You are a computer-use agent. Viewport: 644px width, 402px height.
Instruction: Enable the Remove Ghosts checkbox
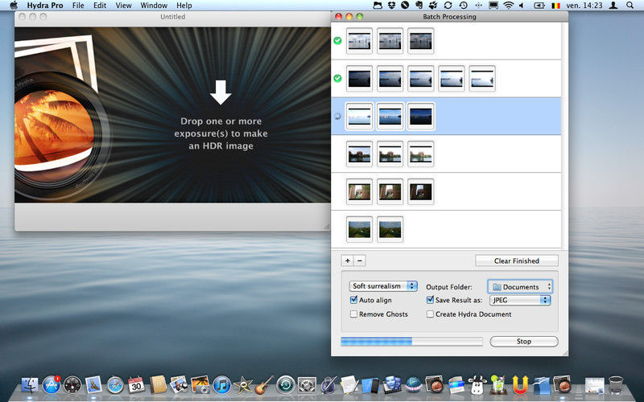(x=353, y=314)
